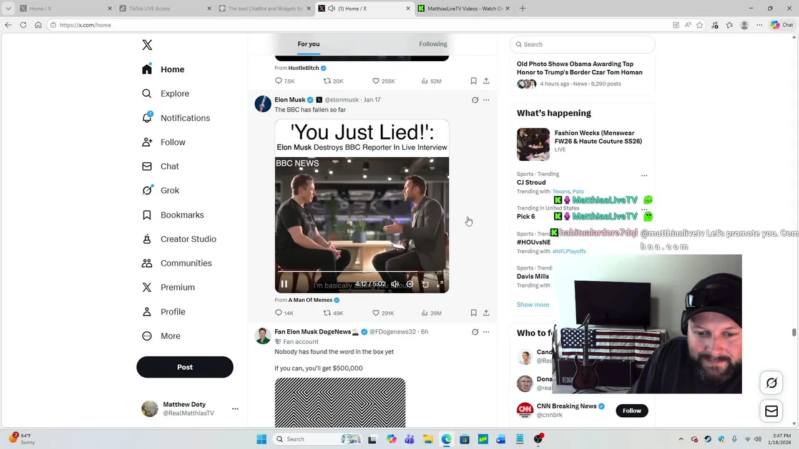Follow CNN Breaking News

[x=632, y=410]
